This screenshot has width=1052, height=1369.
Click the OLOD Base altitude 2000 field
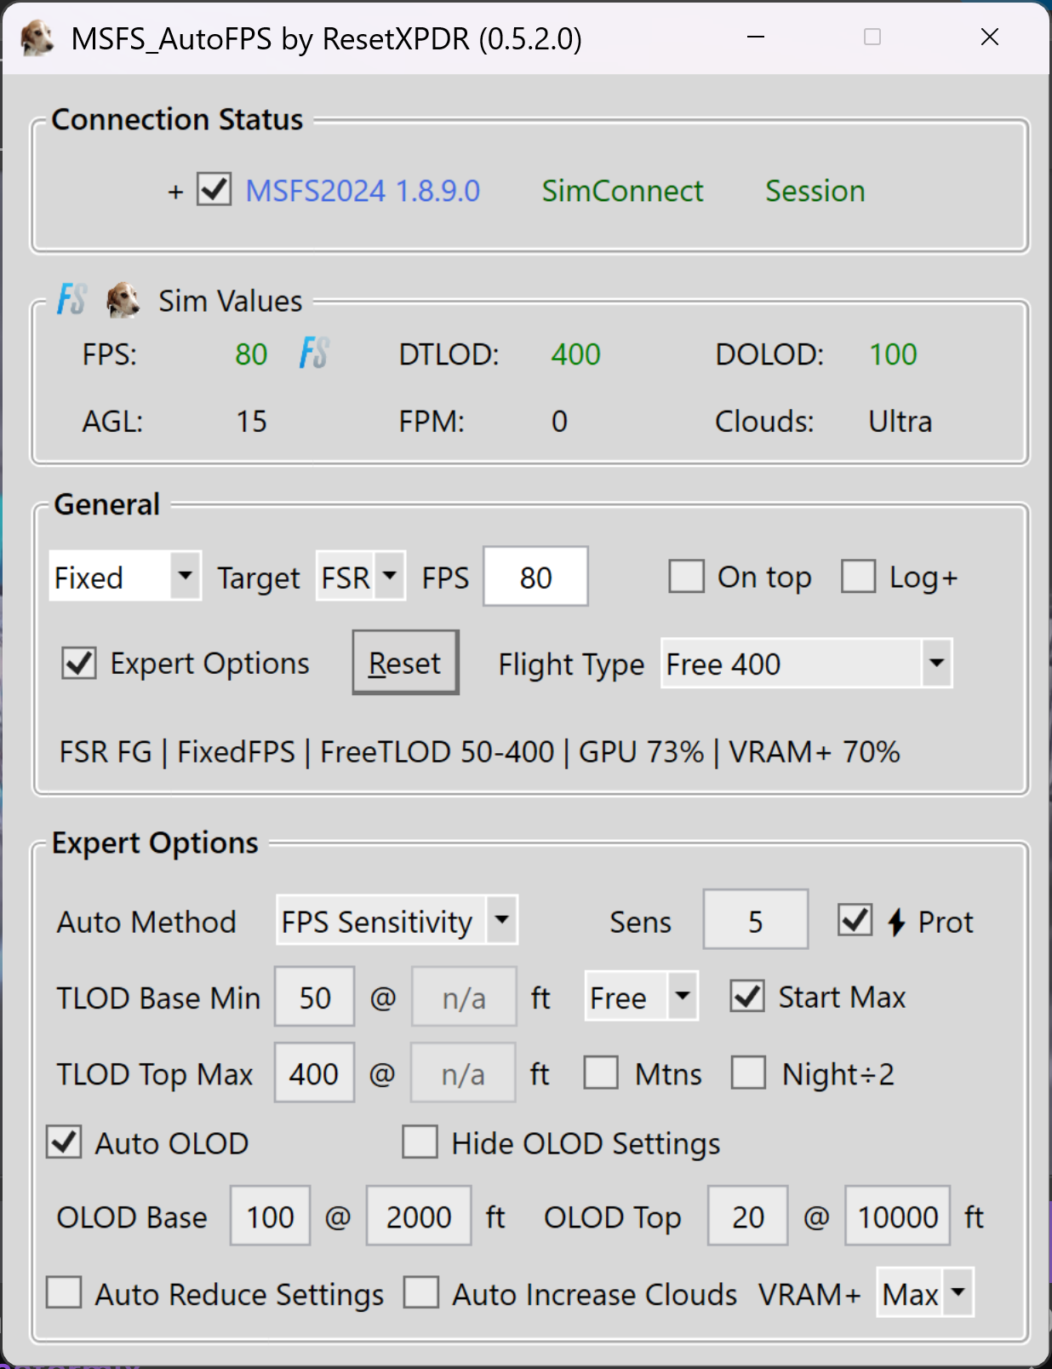click(x=419, y=1217)
